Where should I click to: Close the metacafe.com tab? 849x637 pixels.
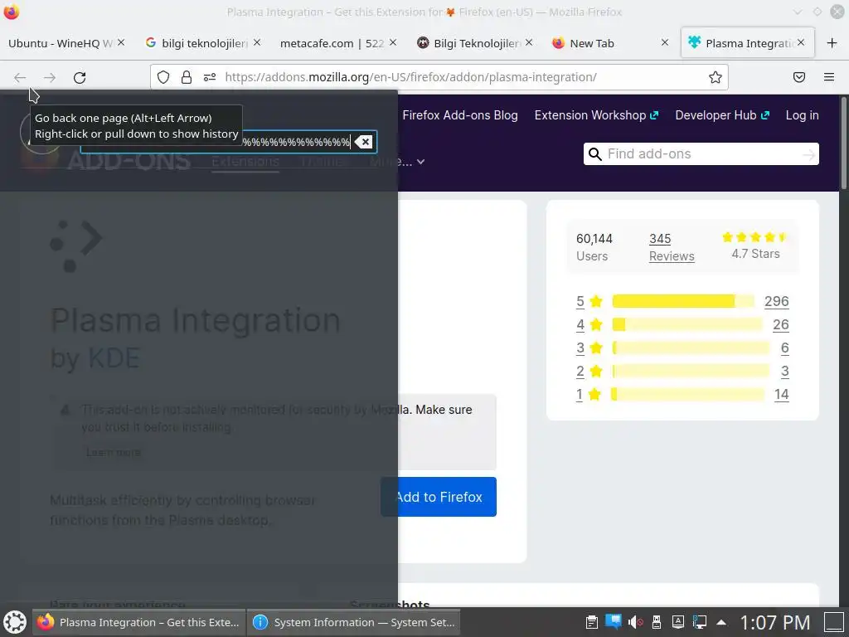coord(393,42)
